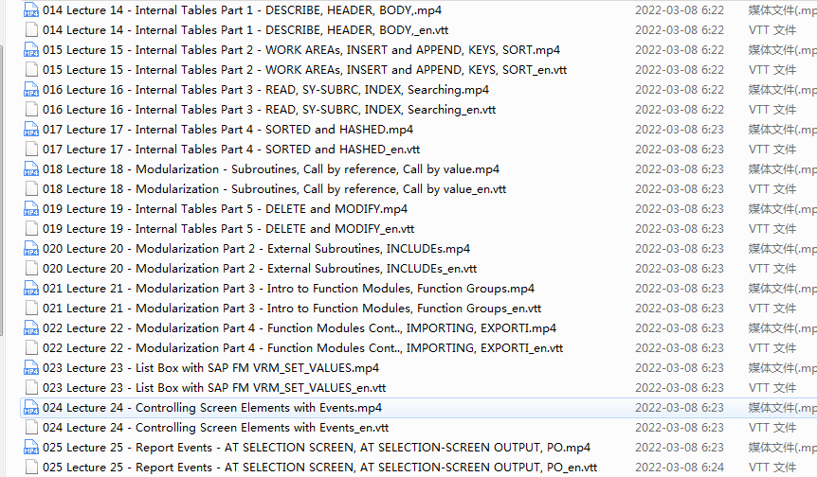Click VTT 文件 type of Lecture 14 vtt row

click(772, 29)
